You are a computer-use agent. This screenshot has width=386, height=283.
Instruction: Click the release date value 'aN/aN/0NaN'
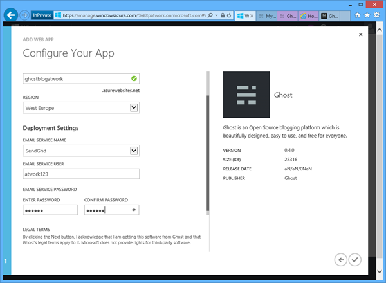298,169
